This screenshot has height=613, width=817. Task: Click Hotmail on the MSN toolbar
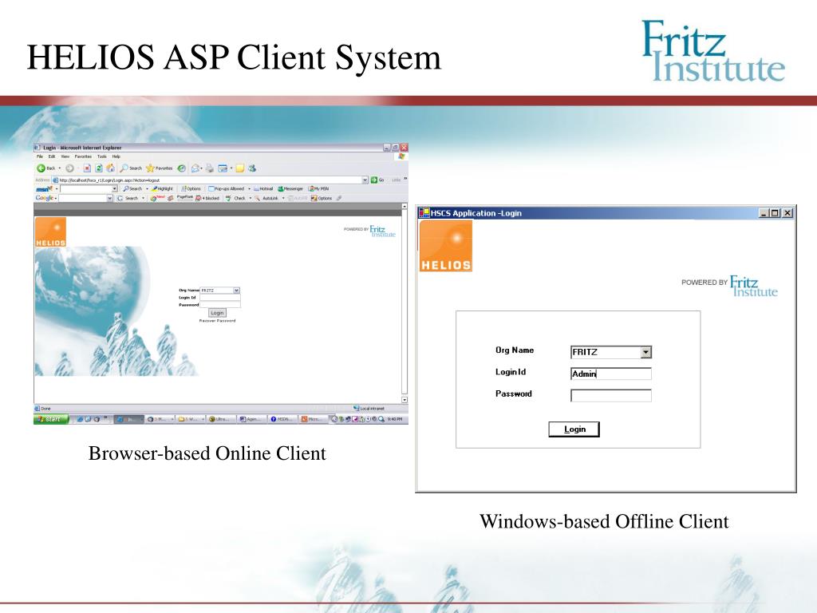(x=263, y=188)
